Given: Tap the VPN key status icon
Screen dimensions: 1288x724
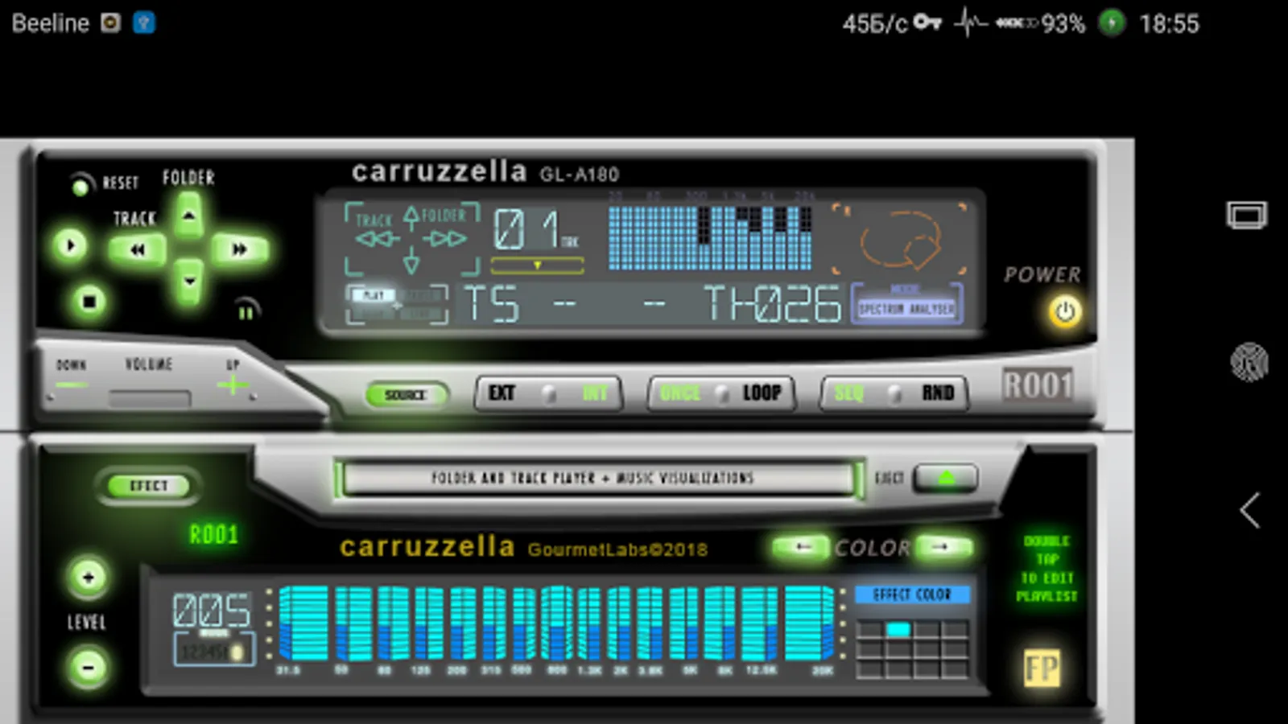Looking at the screenshot, I should pyautogui.click(x=927, y=23).
